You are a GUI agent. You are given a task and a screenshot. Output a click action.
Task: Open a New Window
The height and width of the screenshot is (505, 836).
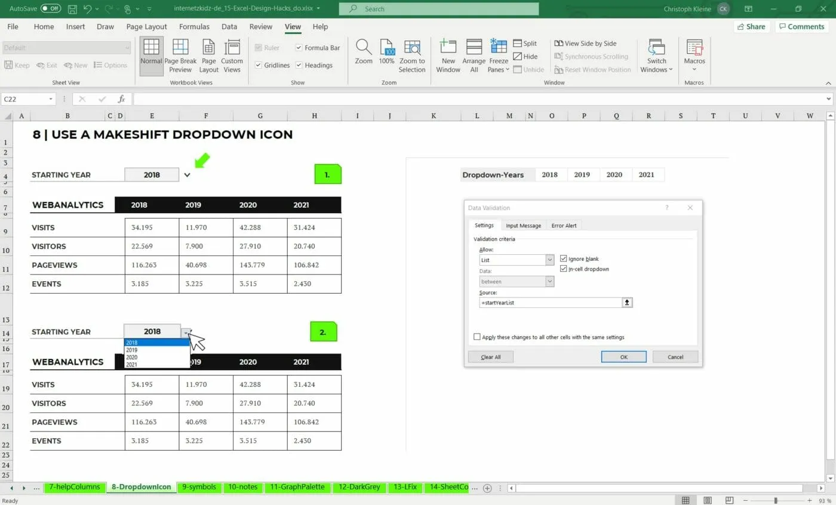448,55
